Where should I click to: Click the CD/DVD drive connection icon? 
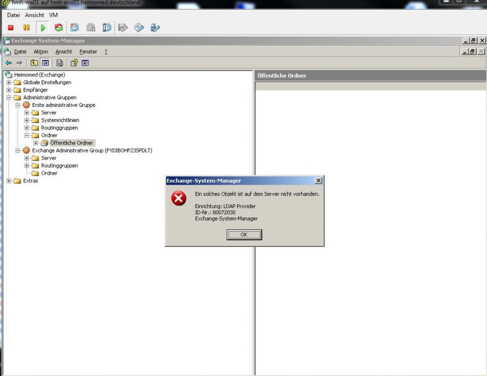pyautogui.click(x=139, y=28)
